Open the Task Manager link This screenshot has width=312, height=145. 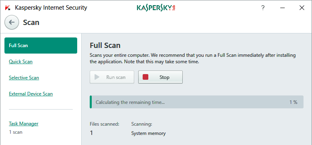[x=24, y=124]
